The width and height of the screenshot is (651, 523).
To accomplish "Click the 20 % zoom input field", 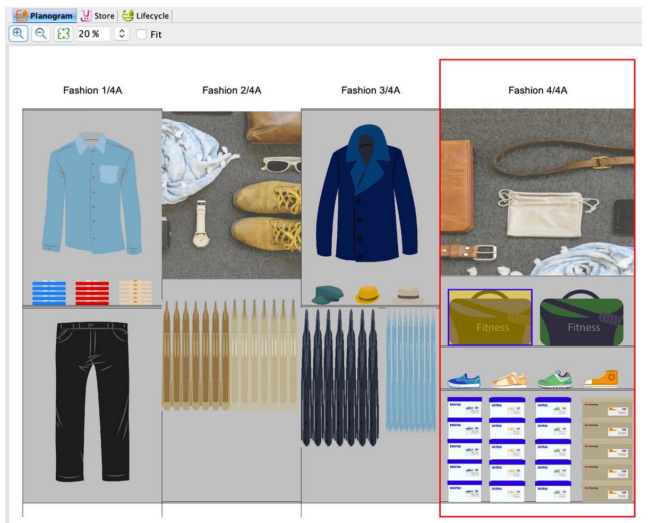I will click(x=93, y=34).
